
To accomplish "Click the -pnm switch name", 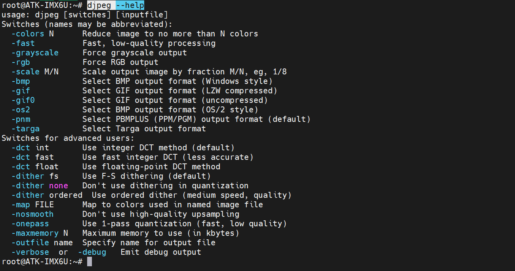I will pos(20,119).
